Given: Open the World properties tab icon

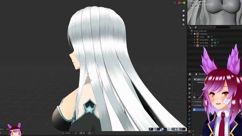Looking at the screenshot, I should pyautogui.click(x=189, y=101).
